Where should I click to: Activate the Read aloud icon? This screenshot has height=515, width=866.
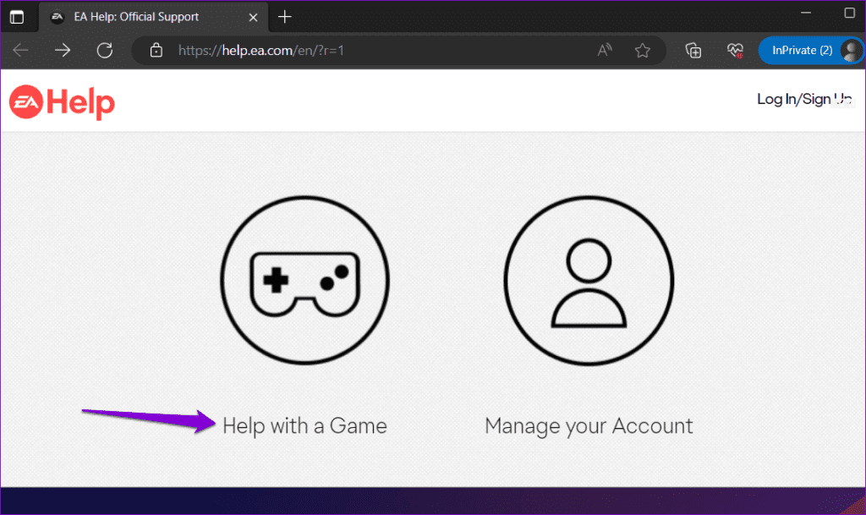(x=605, y=51)
